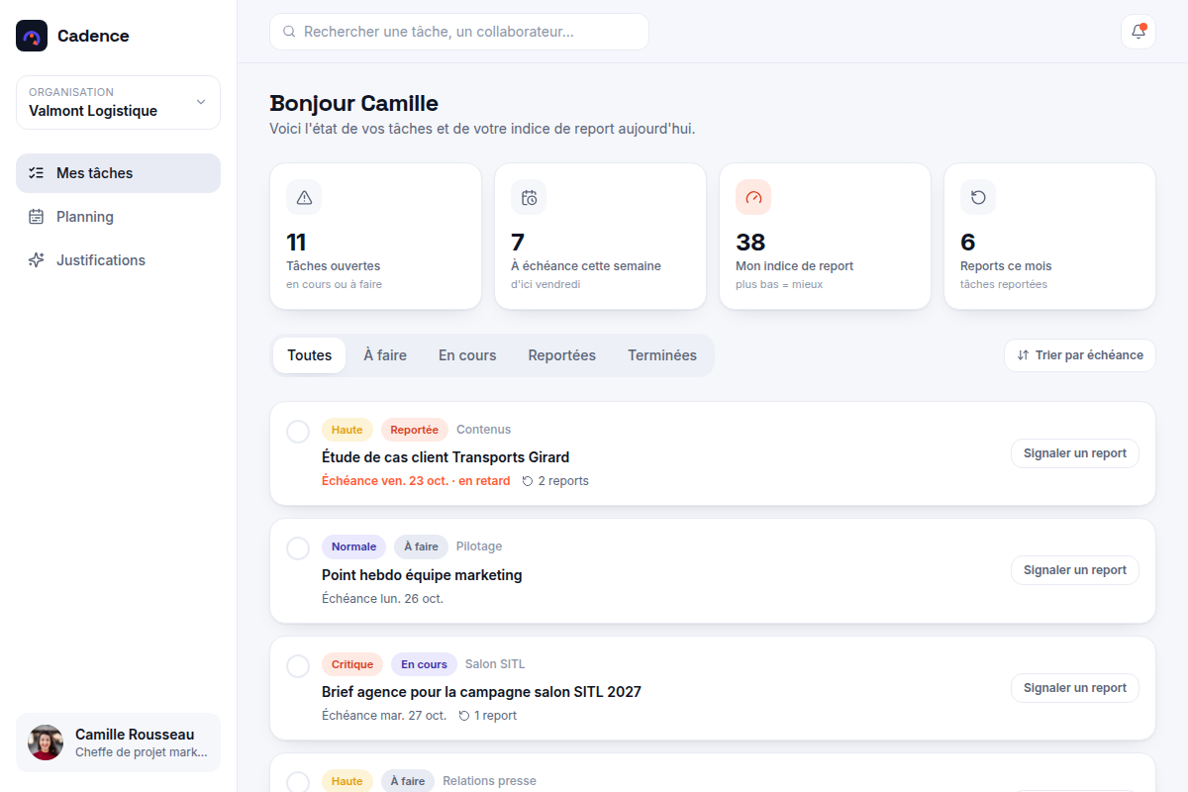Check off Point hebdo équipe marketing
This screenshot has height=792, width=1188.
298,548
